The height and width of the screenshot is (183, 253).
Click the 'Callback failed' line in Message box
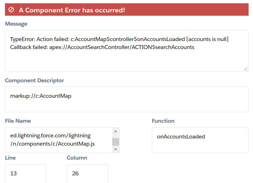[102, 47]
